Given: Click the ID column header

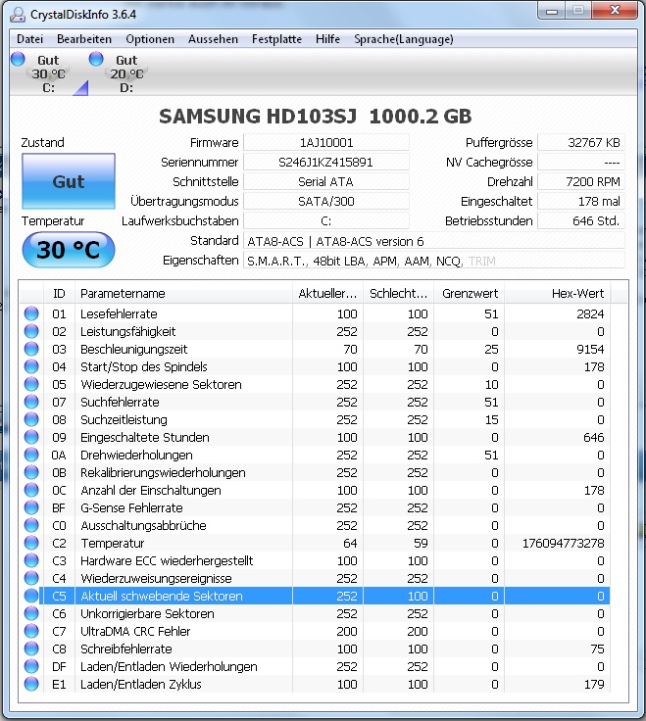Looking at the screenshot, I should point(59,293).
